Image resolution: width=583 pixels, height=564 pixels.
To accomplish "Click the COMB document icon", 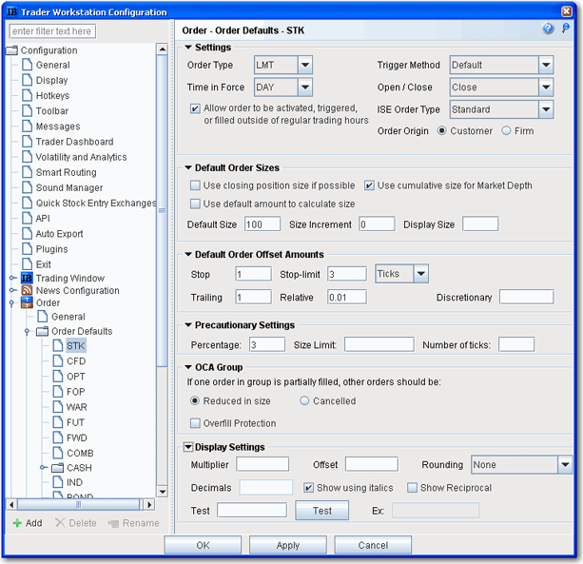I will [58, 453].
